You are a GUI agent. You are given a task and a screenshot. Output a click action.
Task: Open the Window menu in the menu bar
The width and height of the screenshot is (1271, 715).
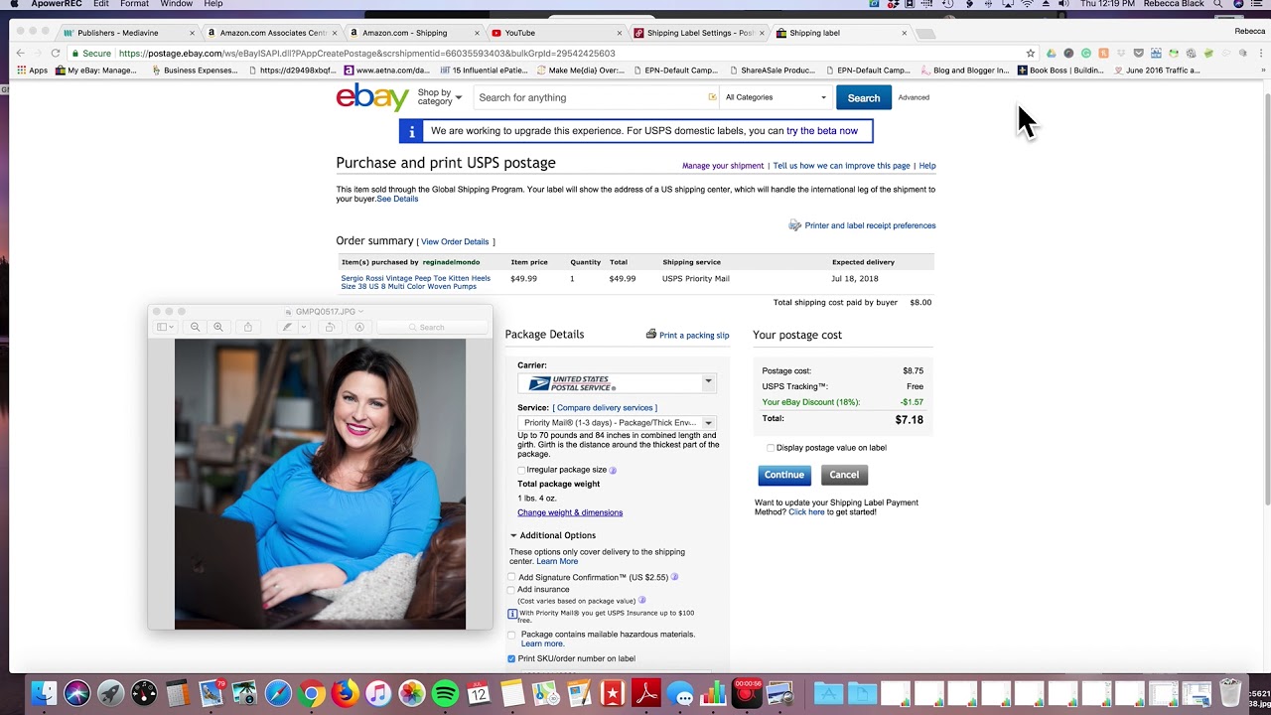point(177,4)
